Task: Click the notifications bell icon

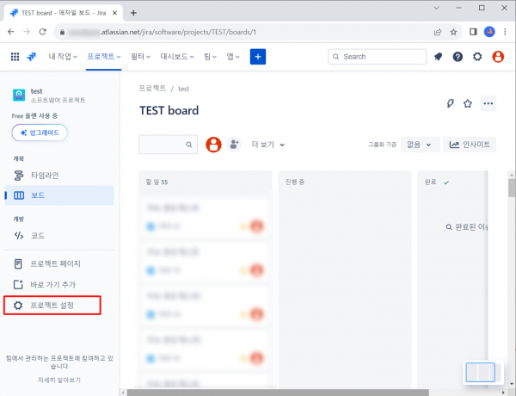Action: 438,57
